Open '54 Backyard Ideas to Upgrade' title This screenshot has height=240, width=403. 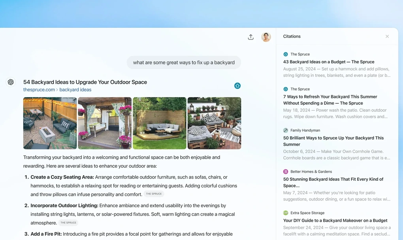[x=85, y=82]
